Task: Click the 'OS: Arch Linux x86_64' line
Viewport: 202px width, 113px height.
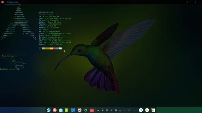Action: pos(49,16)
